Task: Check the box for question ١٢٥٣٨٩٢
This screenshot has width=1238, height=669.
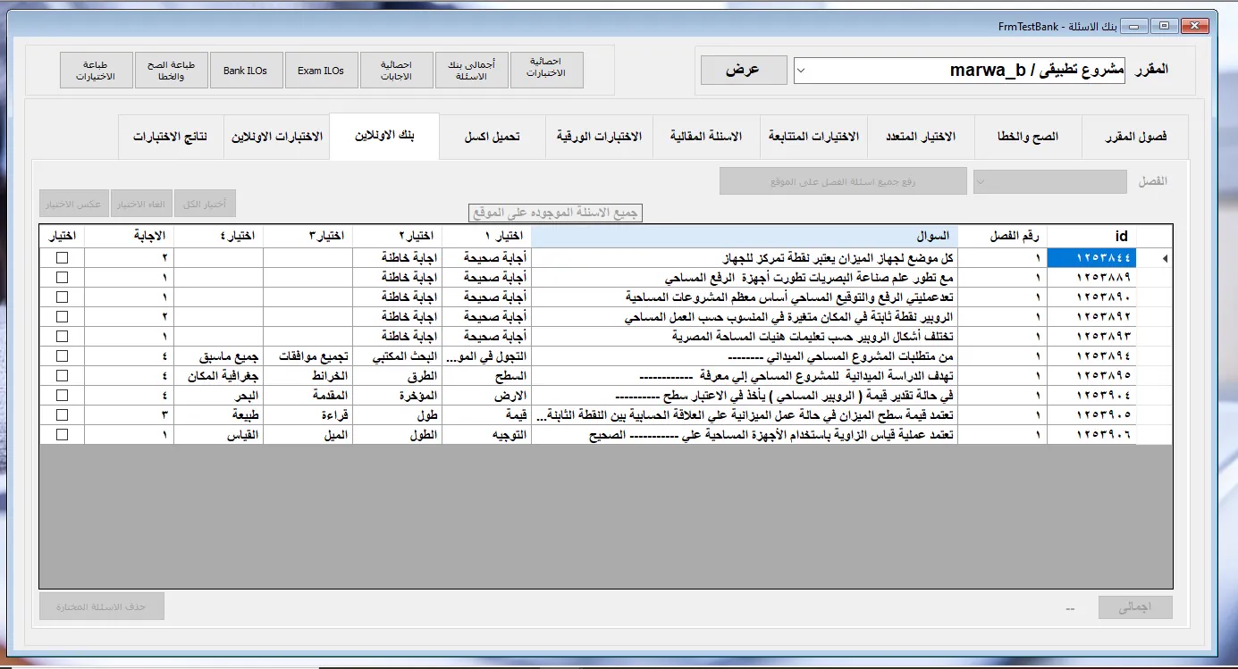Action: 62,316
